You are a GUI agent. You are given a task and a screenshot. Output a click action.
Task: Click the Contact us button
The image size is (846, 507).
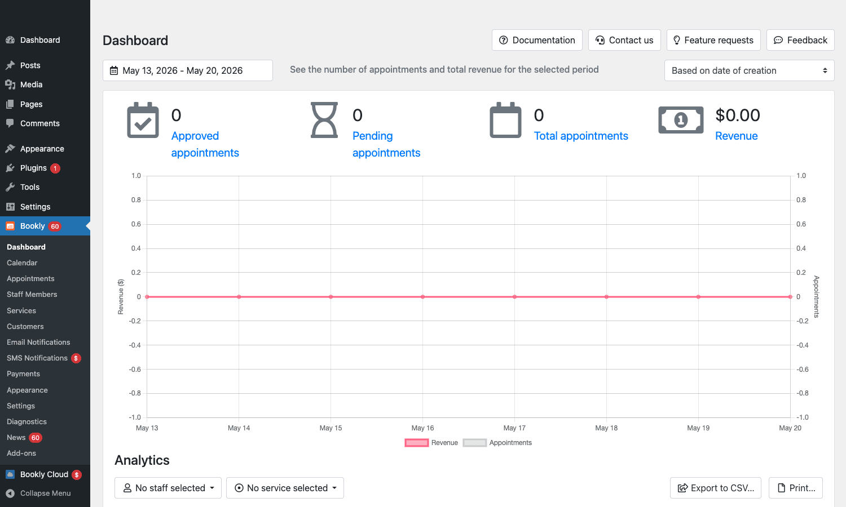click(x=624, y=40)
